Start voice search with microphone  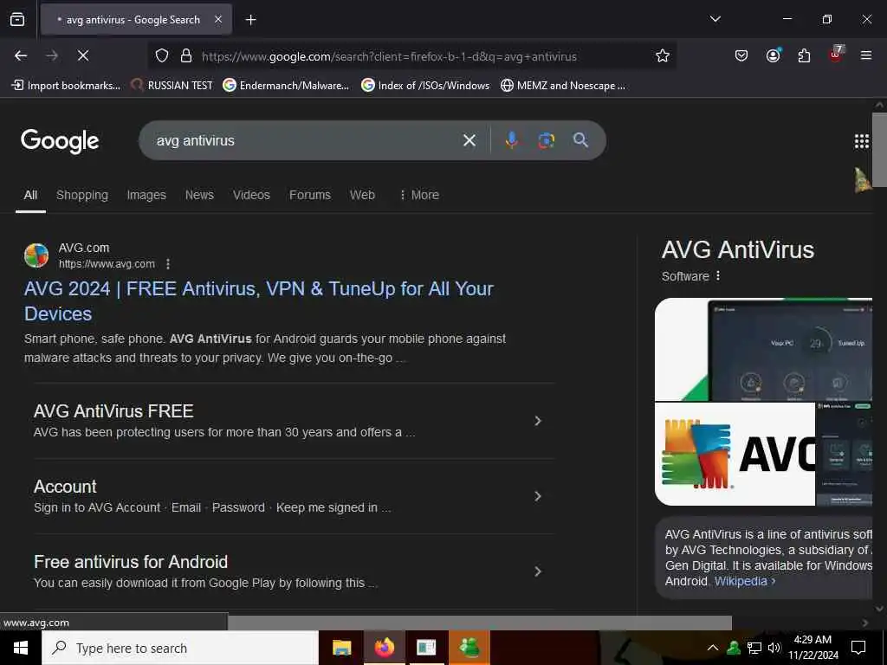[511, 140]
